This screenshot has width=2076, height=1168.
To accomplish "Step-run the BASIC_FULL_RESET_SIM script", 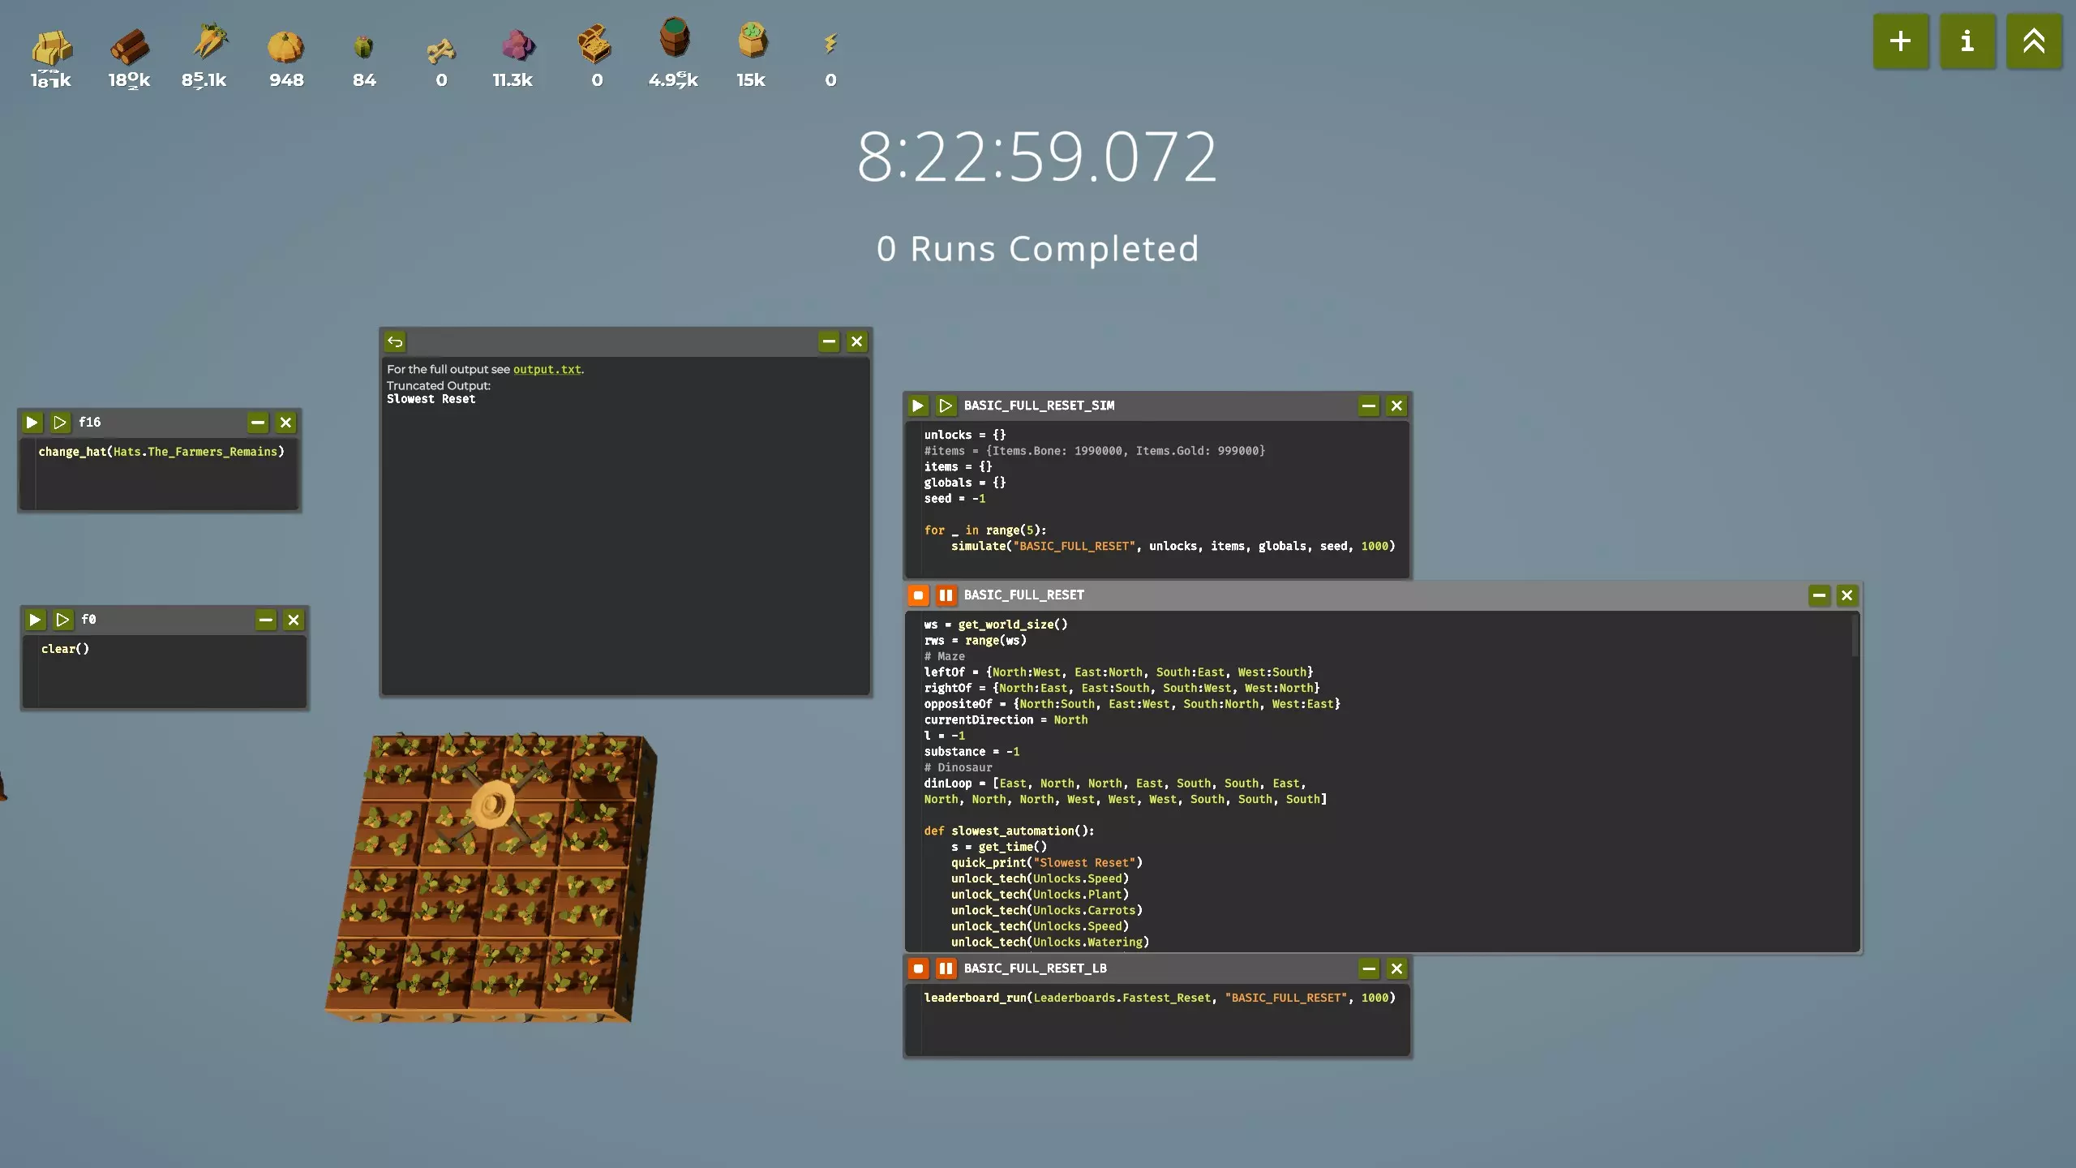I will click(x=946, y=406).
